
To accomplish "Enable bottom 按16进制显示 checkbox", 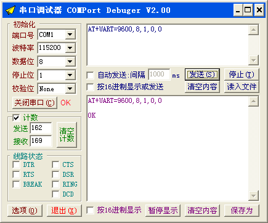I will coord(90,210).
